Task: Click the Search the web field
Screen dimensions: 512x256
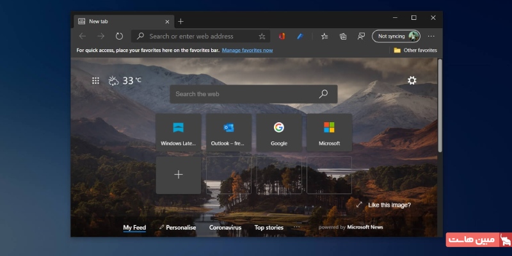Action: [243, 94]
